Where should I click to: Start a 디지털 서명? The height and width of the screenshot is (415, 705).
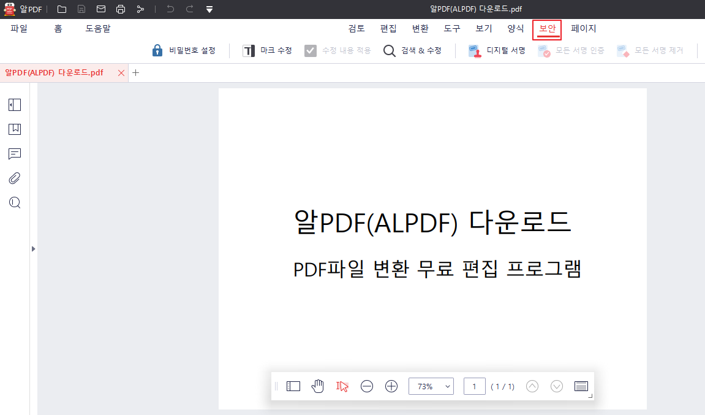coord(497,50)
